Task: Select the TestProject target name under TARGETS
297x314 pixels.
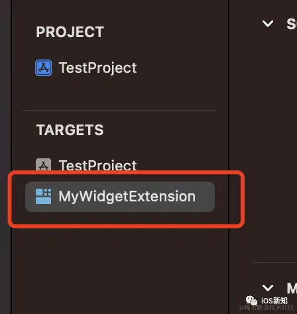Action: (97, 165)
